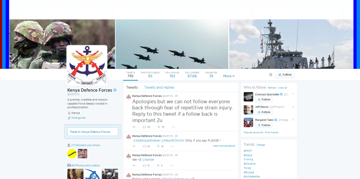Expand the More dropdown on the profile bar
The width and height of the screenshot is (360, 179).
pos(229,76)
